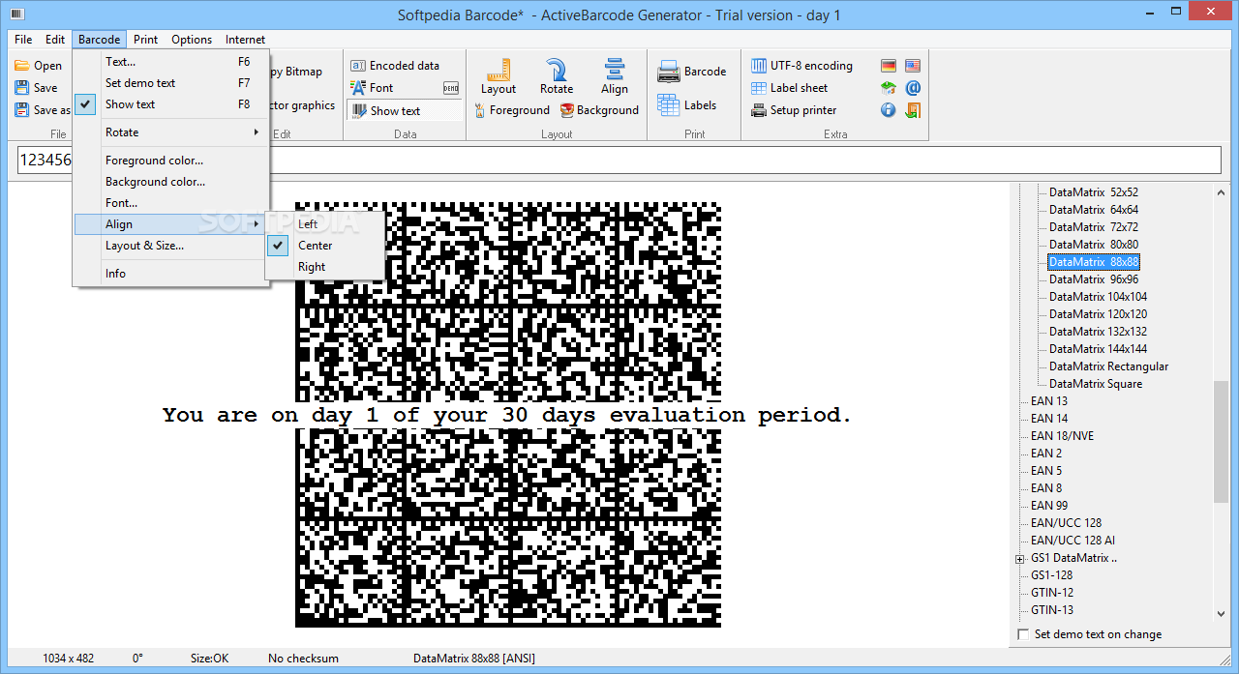Open the Font tool in the ribbon

(x=372, y=87)
